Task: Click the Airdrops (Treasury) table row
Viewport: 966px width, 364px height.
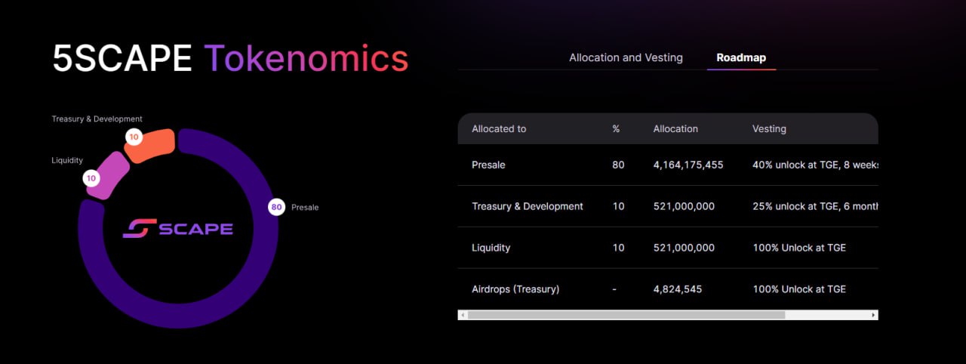Action: tap(668, 288)
